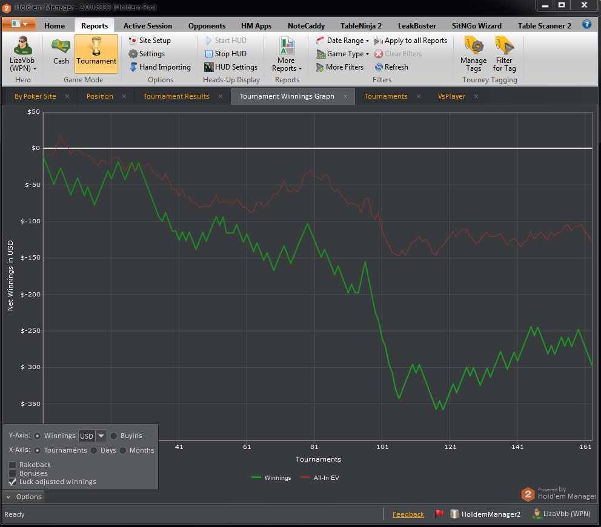Viewport: 601px width, 527px height.
Task: Select Days for the X-axis
Action: (x=93, y=450)
